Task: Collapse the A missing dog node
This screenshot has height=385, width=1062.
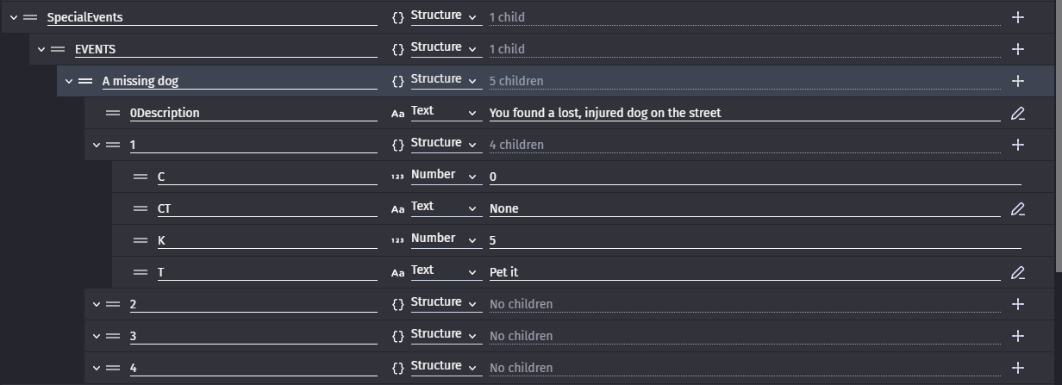Action: click(69, 81)
